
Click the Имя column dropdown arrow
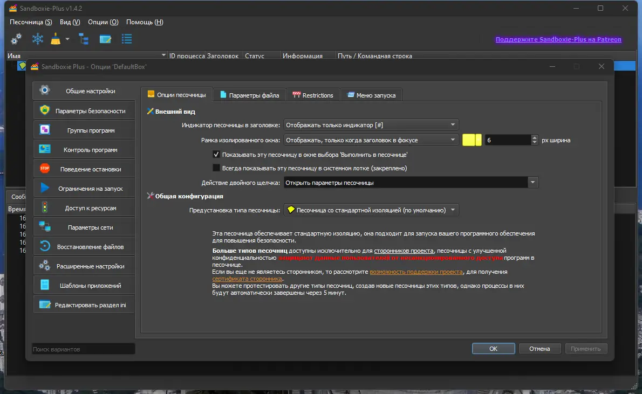point(163,55)
